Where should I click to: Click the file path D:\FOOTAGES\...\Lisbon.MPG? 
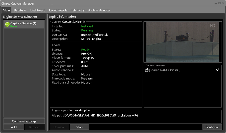[x=101, y=116]
